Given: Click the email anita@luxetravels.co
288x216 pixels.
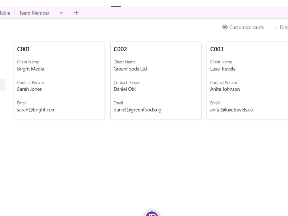Looking at the screenshot, I should 232,110.
